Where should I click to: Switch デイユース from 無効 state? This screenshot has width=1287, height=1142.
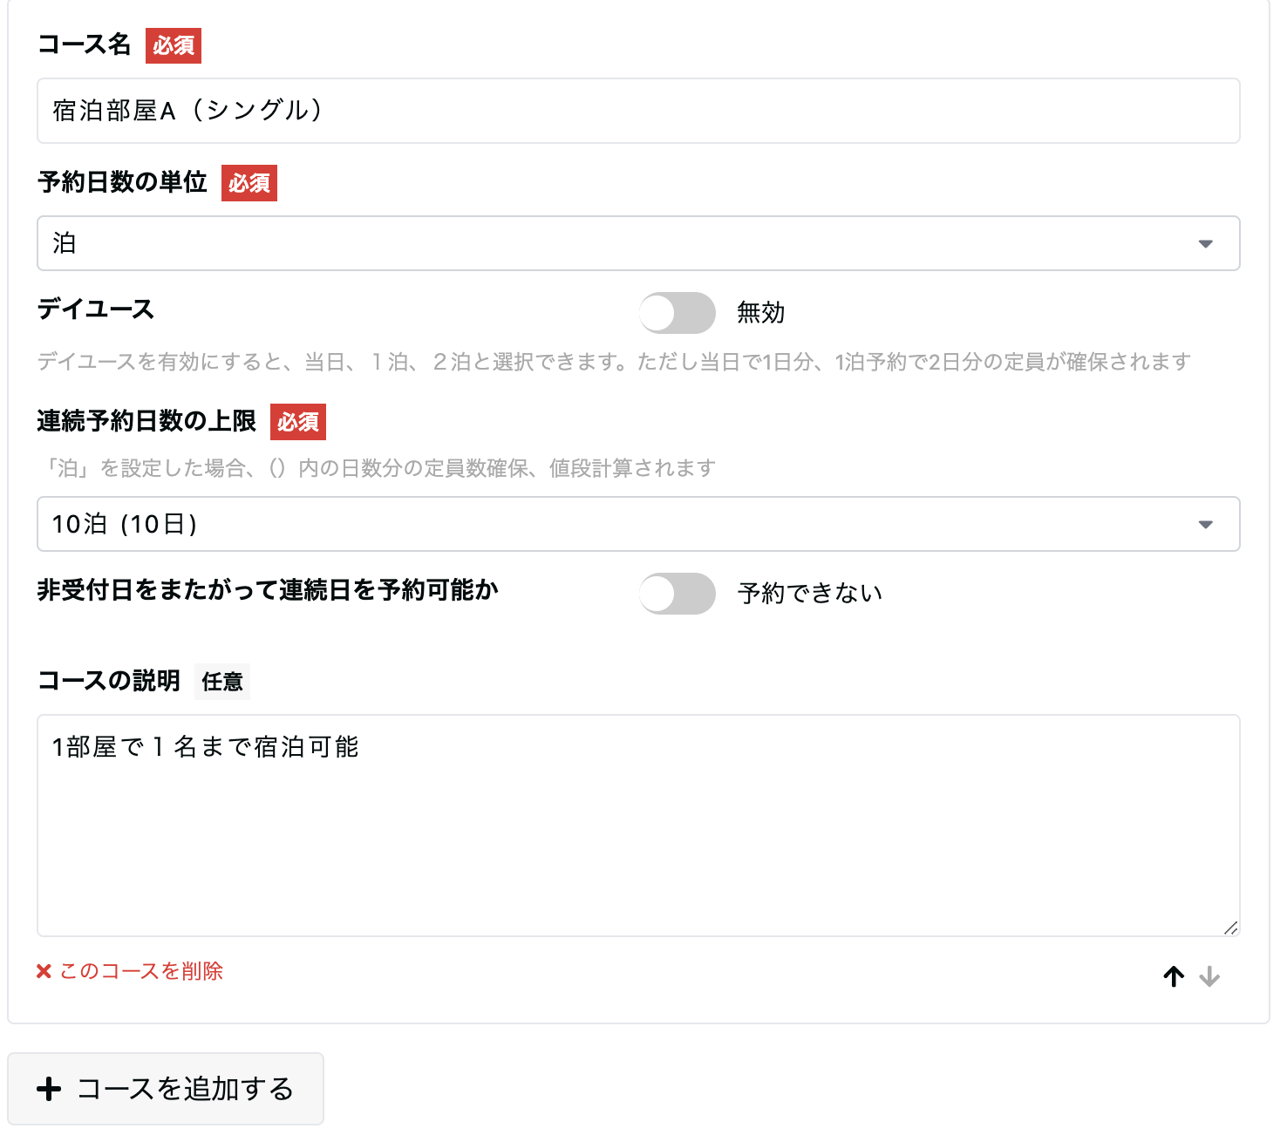677,313
